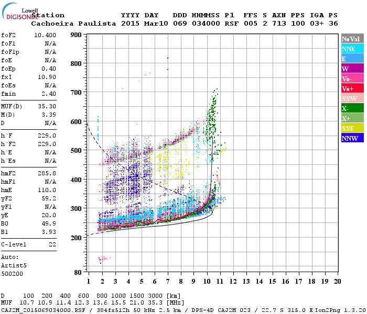
Task: Click the RSF program value
Action: pos(232,24)
